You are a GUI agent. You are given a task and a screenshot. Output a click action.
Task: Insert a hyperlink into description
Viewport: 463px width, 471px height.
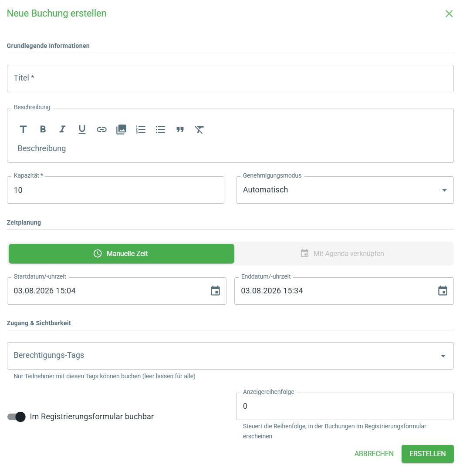pos(101,129)
